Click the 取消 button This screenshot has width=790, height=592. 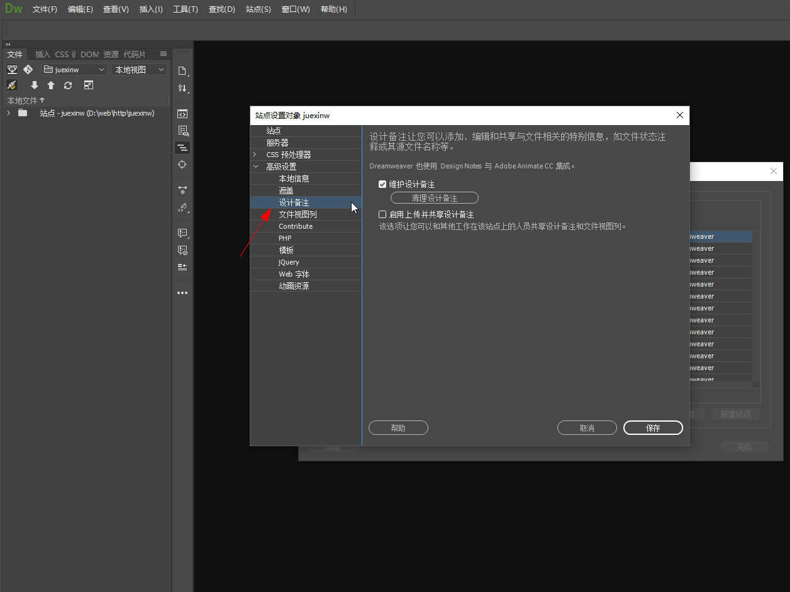click(x=587, y=428)
